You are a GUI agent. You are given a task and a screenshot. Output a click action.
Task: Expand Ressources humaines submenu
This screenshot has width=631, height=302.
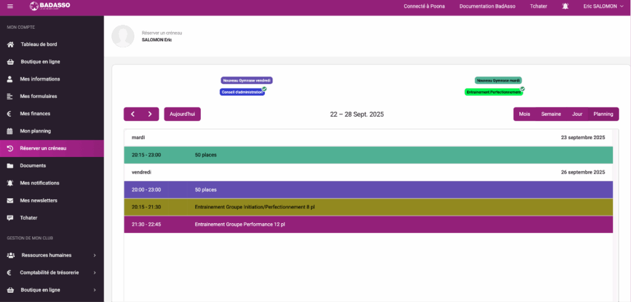[94, 255]
